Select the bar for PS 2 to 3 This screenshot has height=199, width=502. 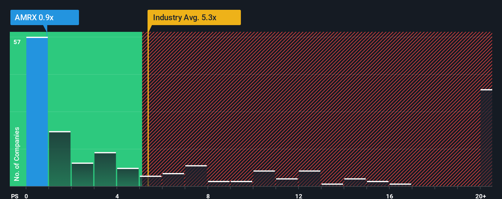[x=82, y=175]
